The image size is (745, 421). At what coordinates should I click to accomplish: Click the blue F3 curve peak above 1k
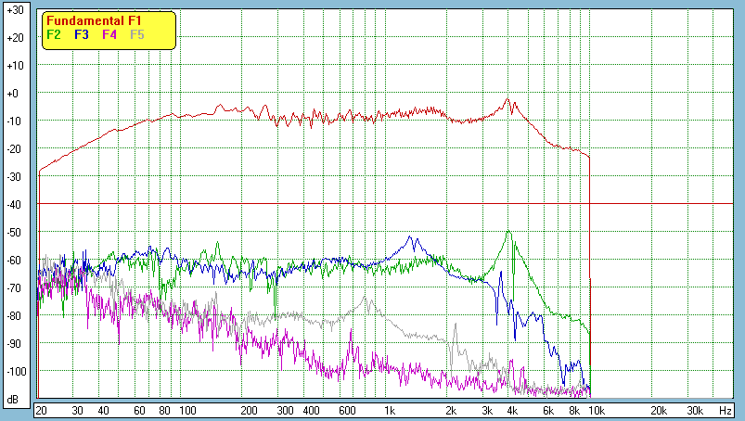(412, 237)
